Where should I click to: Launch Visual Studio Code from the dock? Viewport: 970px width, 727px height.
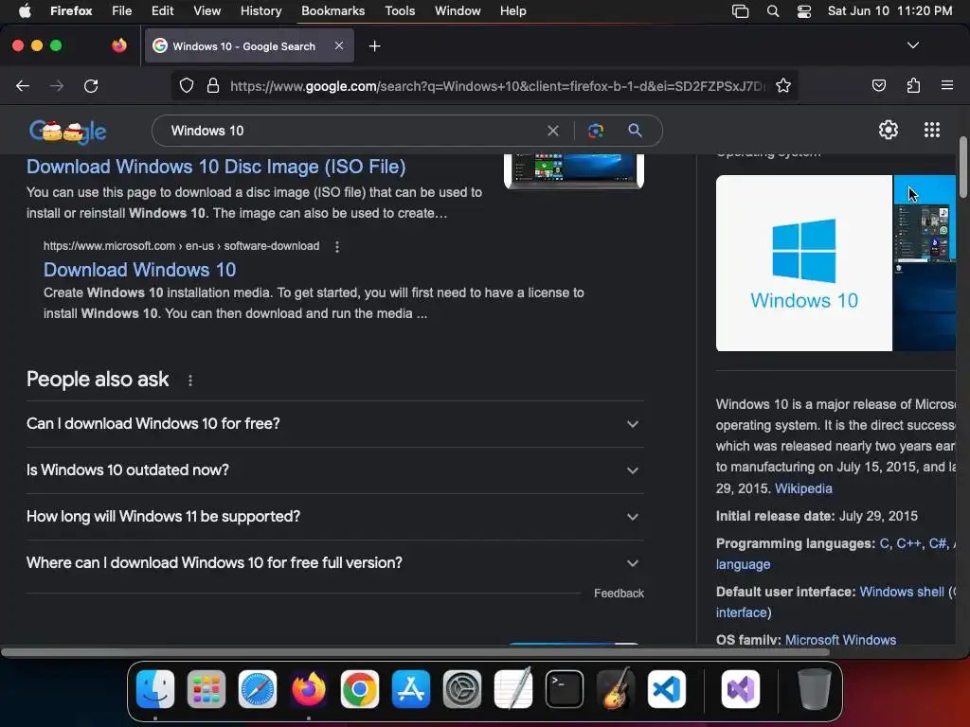[x=667, y=689]
